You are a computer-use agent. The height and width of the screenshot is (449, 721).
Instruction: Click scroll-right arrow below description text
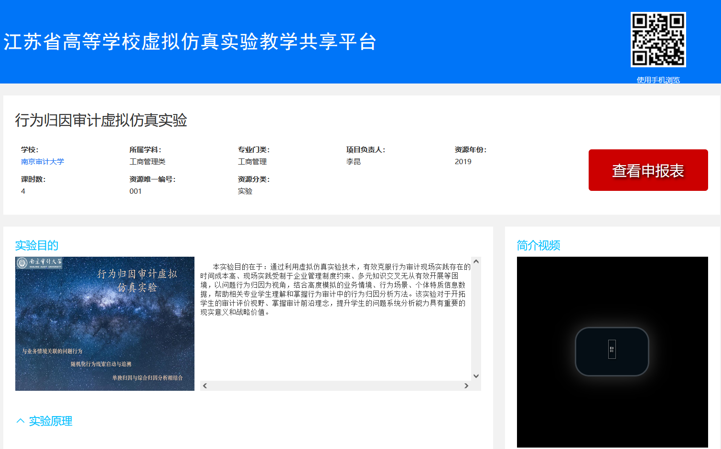[x=466, y=386]
